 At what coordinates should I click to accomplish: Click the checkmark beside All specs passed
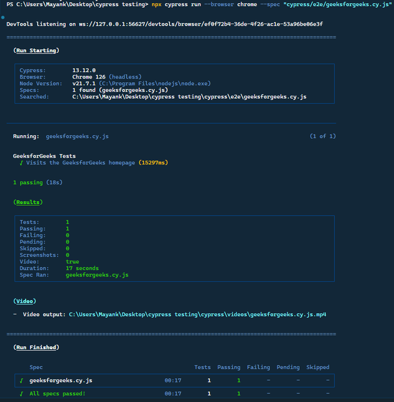[x=21, y=394]
